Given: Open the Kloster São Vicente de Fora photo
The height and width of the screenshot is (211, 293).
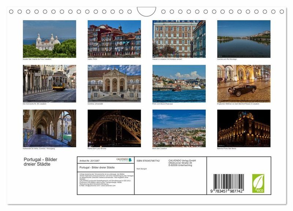Looking at the screenshot, I should pyautogui.click(x=49, y=39).
